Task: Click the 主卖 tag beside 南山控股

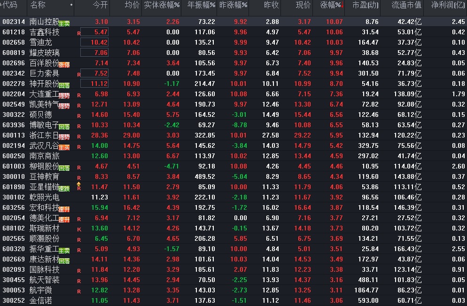Action: (x=64, y=24)
